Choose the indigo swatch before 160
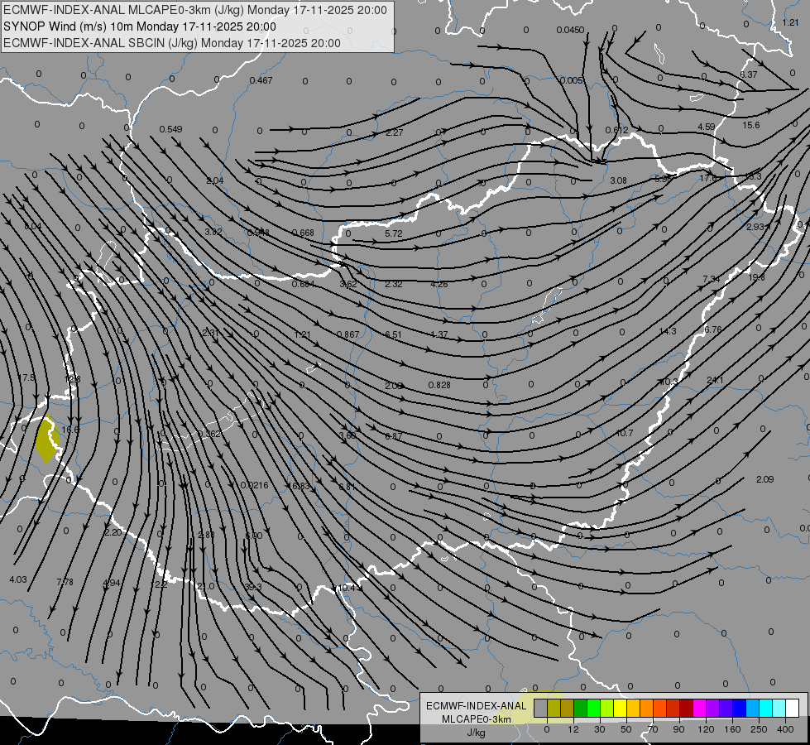The height and width of the screenshot is (745, 810). pyautogui.click(x=726, y=708)
